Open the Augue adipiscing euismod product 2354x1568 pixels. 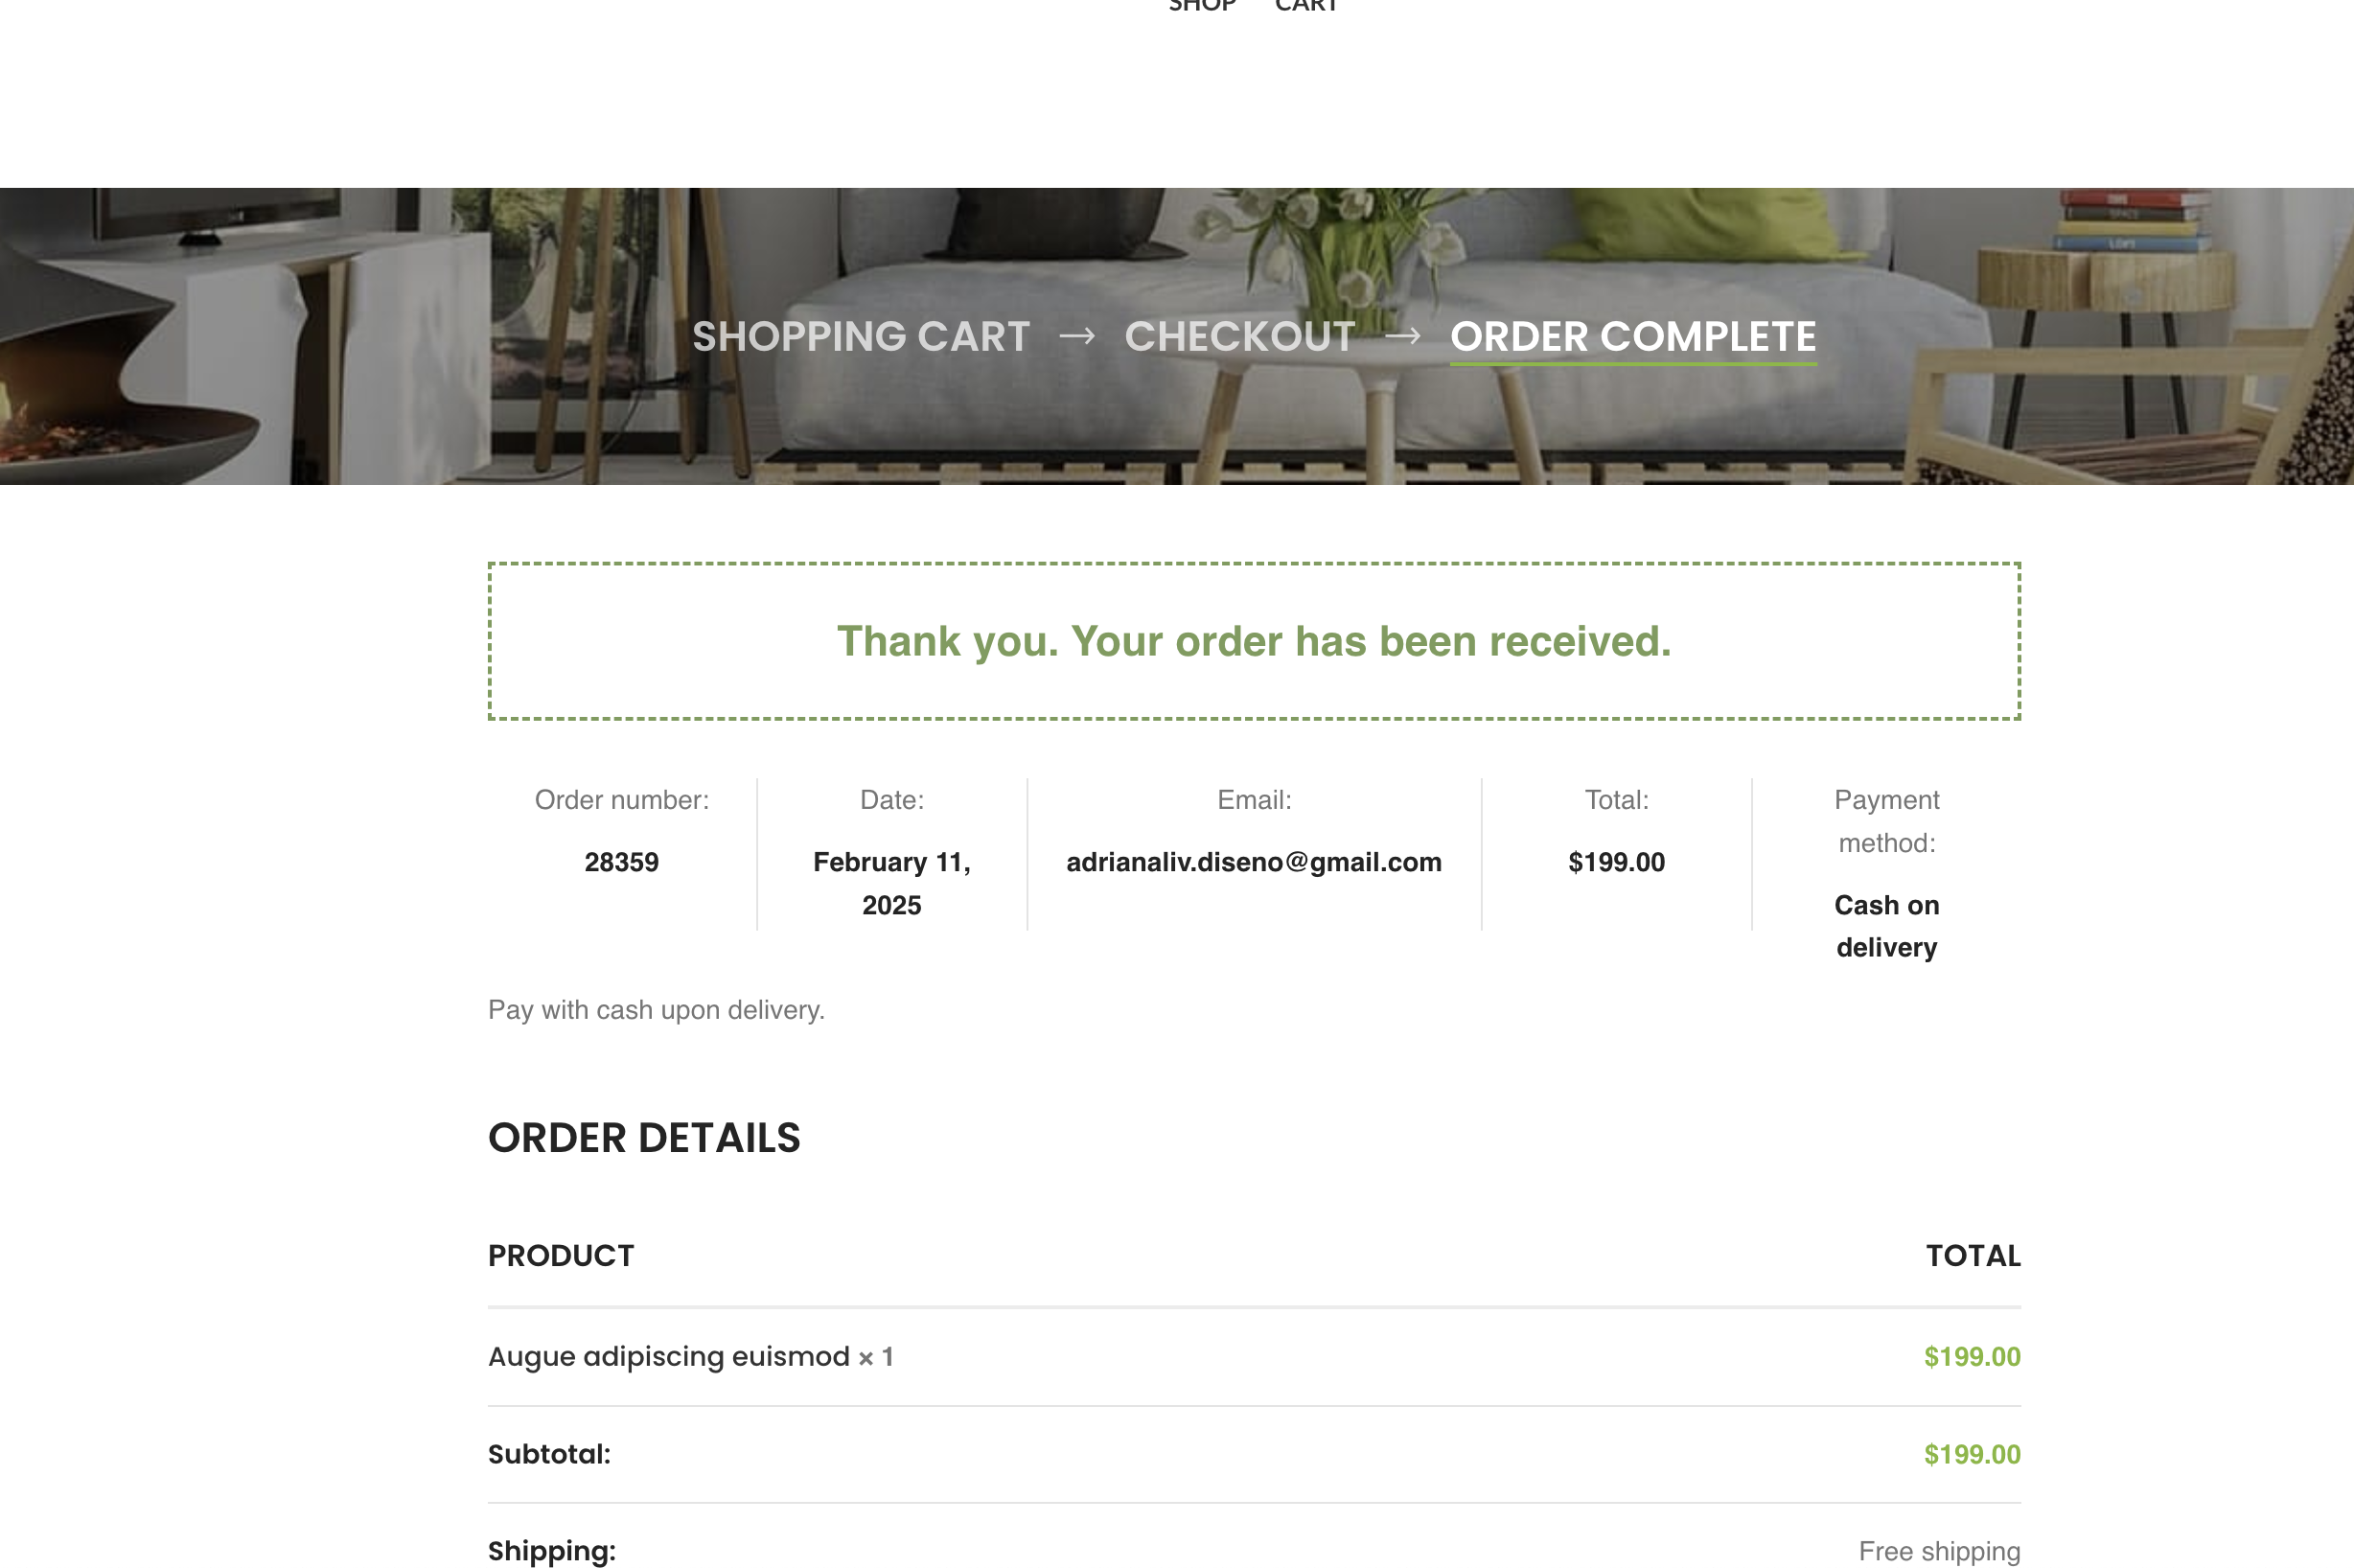(x=668, y=1357)
